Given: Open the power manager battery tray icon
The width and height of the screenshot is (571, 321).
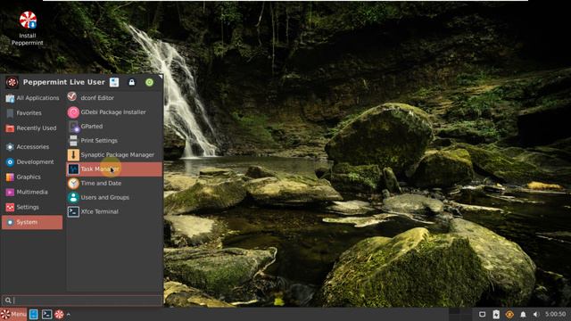Looking at the screenshot, I should pyautogui.click(x=496, y=314).
